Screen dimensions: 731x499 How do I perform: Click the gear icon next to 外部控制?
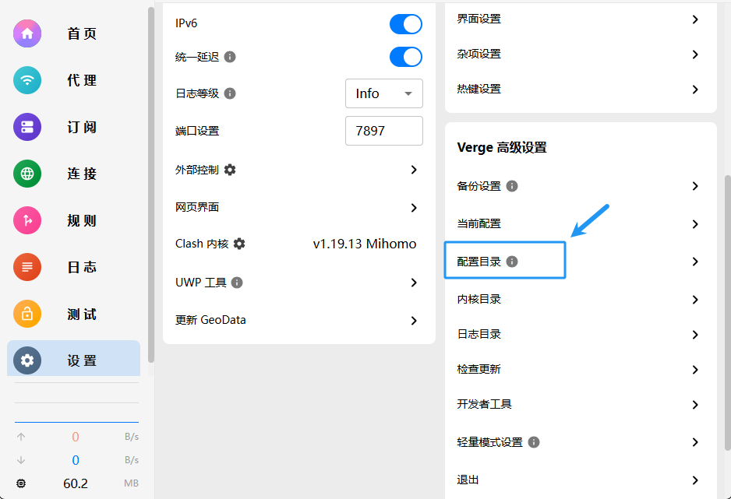click(x=230, y=170)
